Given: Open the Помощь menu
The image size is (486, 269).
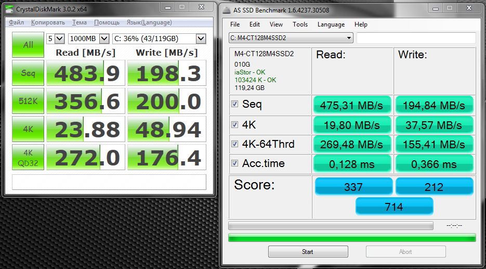Looking at the screenshot, I should (107, 22).
